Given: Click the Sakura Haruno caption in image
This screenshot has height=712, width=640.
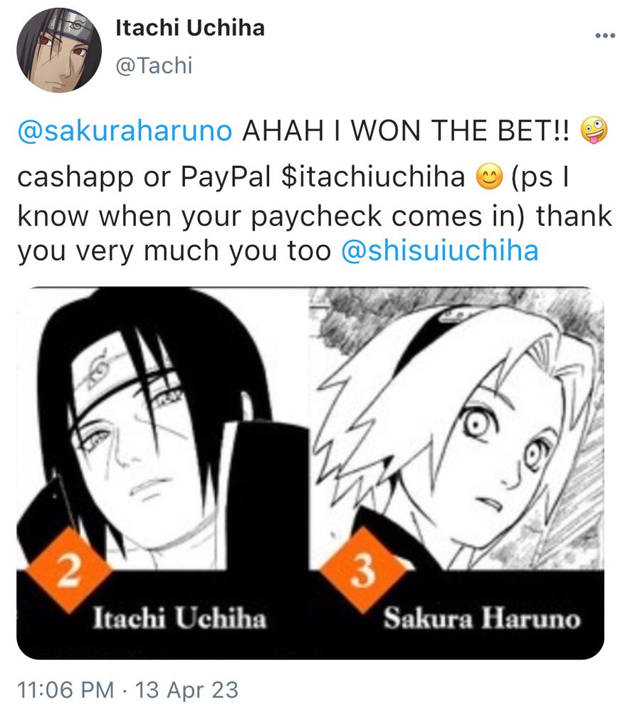Looking at the screenshot, I should coord(481,619).
